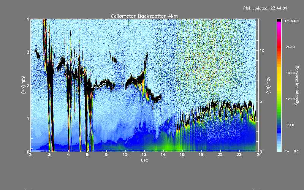
Task: Click the 'Plot updated: 23:44:01' timestamp
Action: pos(265,8)
